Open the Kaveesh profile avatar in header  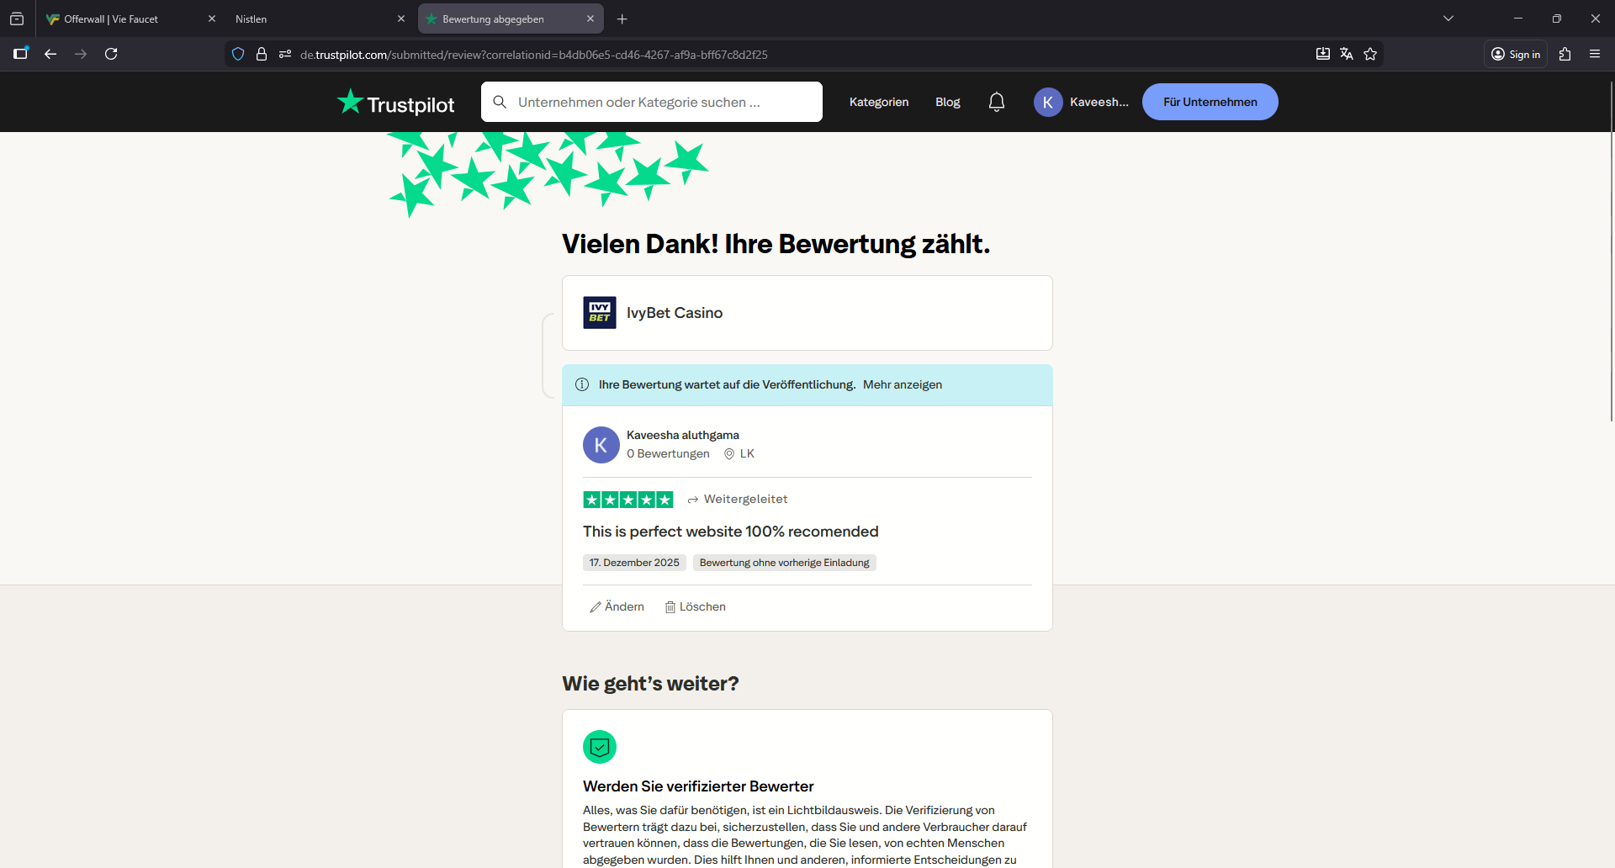click(x=1048, y=102)
